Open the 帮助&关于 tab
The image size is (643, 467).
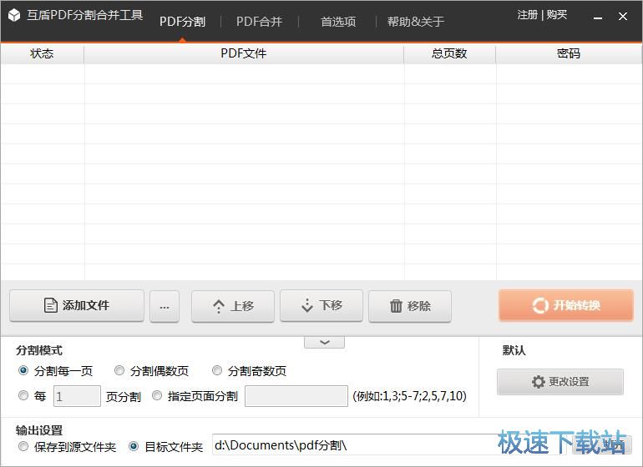(415, 22)
